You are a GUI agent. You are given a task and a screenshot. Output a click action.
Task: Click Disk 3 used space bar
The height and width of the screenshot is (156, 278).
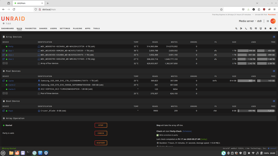tap(247, 59)
